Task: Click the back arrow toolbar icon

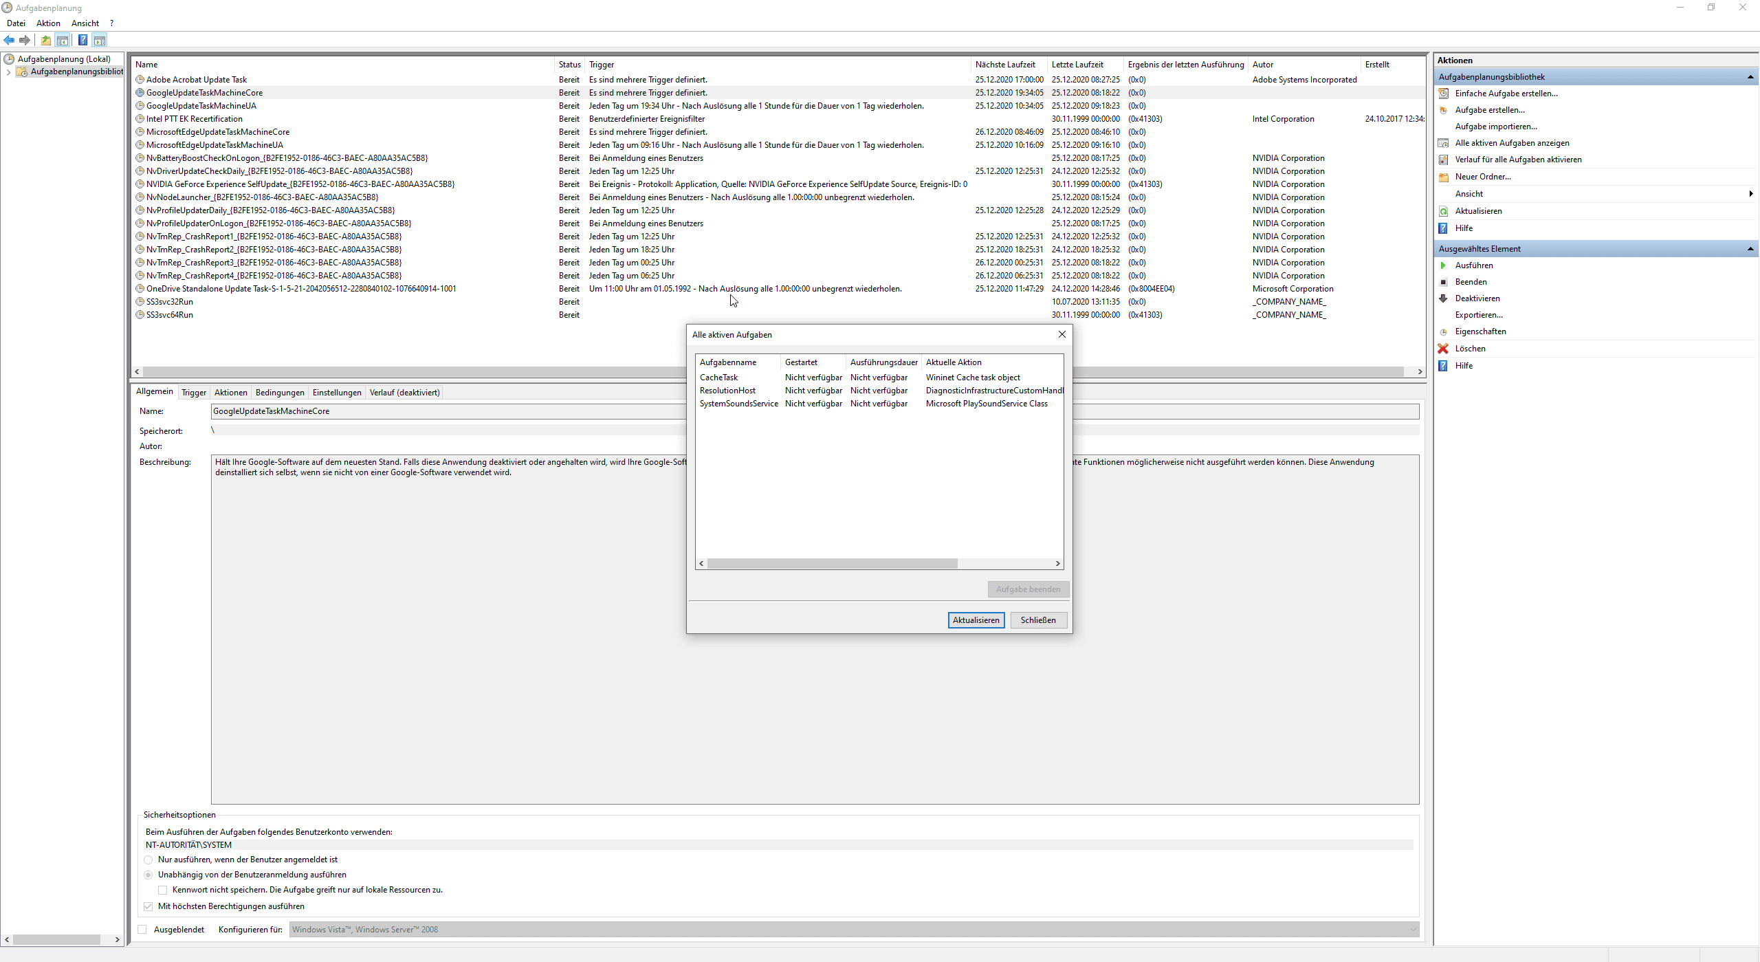Action: 9,40
